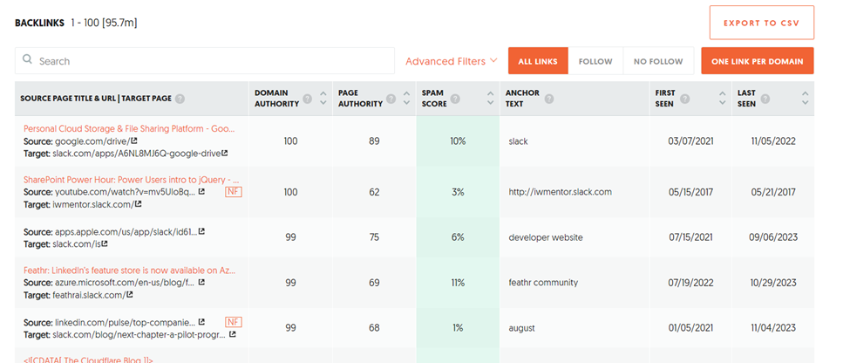The height and width of the screenshot is (363, 850).
Task: Click the Anchor Text help icon
Action: pyautogui.click(x=548, y=99)
